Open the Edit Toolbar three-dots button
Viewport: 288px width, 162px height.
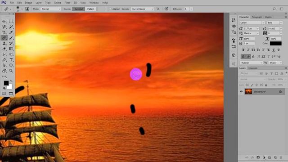click(4, 76)
